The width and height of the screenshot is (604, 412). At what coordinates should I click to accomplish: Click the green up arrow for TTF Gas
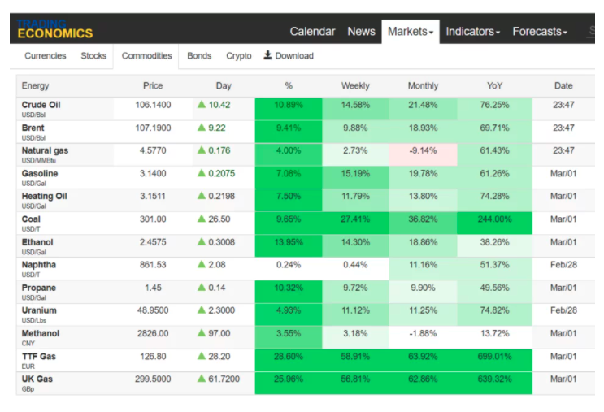201,356
